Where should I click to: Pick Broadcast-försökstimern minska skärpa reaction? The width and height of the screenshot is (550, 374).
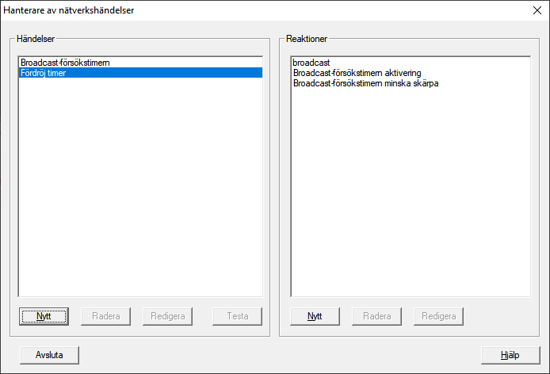365,82
